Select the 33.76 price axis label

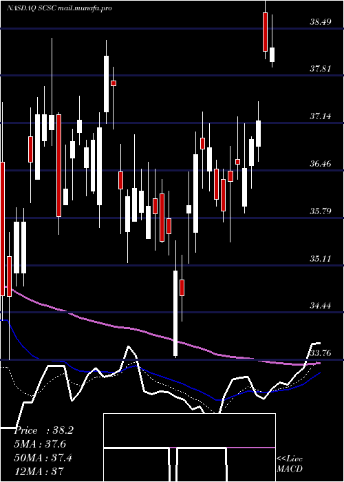321,353
